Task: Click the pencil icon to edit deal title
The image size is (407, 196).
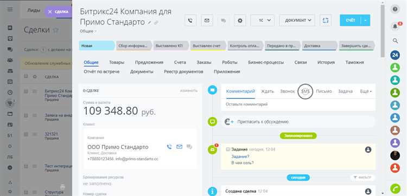Action: pyautogui.click(x=149, y=23)
